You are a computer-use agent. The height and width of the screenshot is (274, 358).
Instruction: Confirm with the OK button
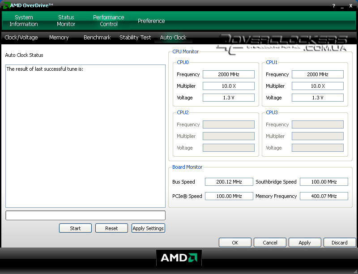tap(235, 243)
